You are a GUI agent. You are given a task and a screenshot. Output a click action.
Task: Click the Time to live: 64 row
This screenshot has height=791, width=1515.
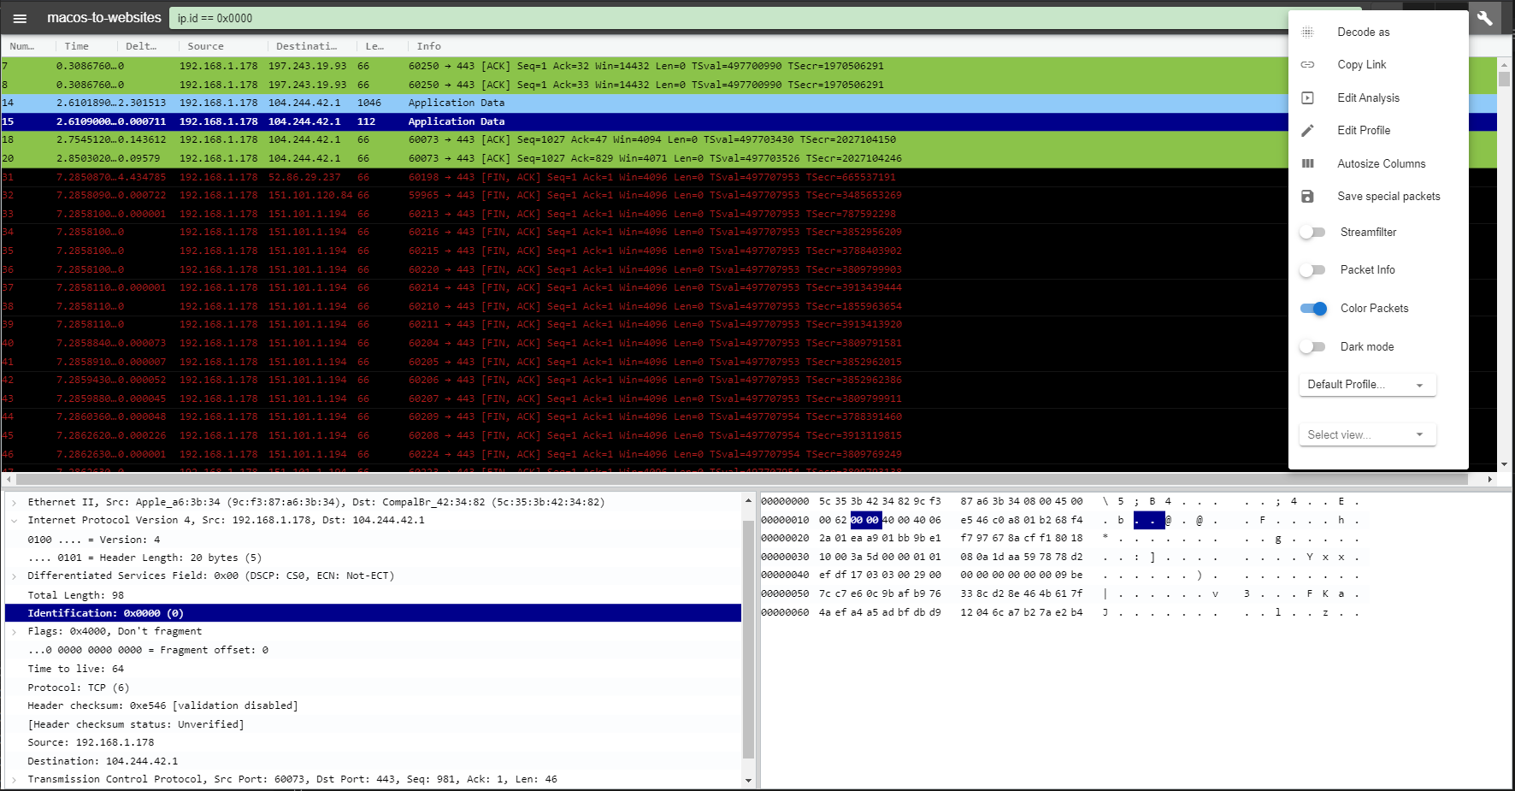click(x=373, y=669)
